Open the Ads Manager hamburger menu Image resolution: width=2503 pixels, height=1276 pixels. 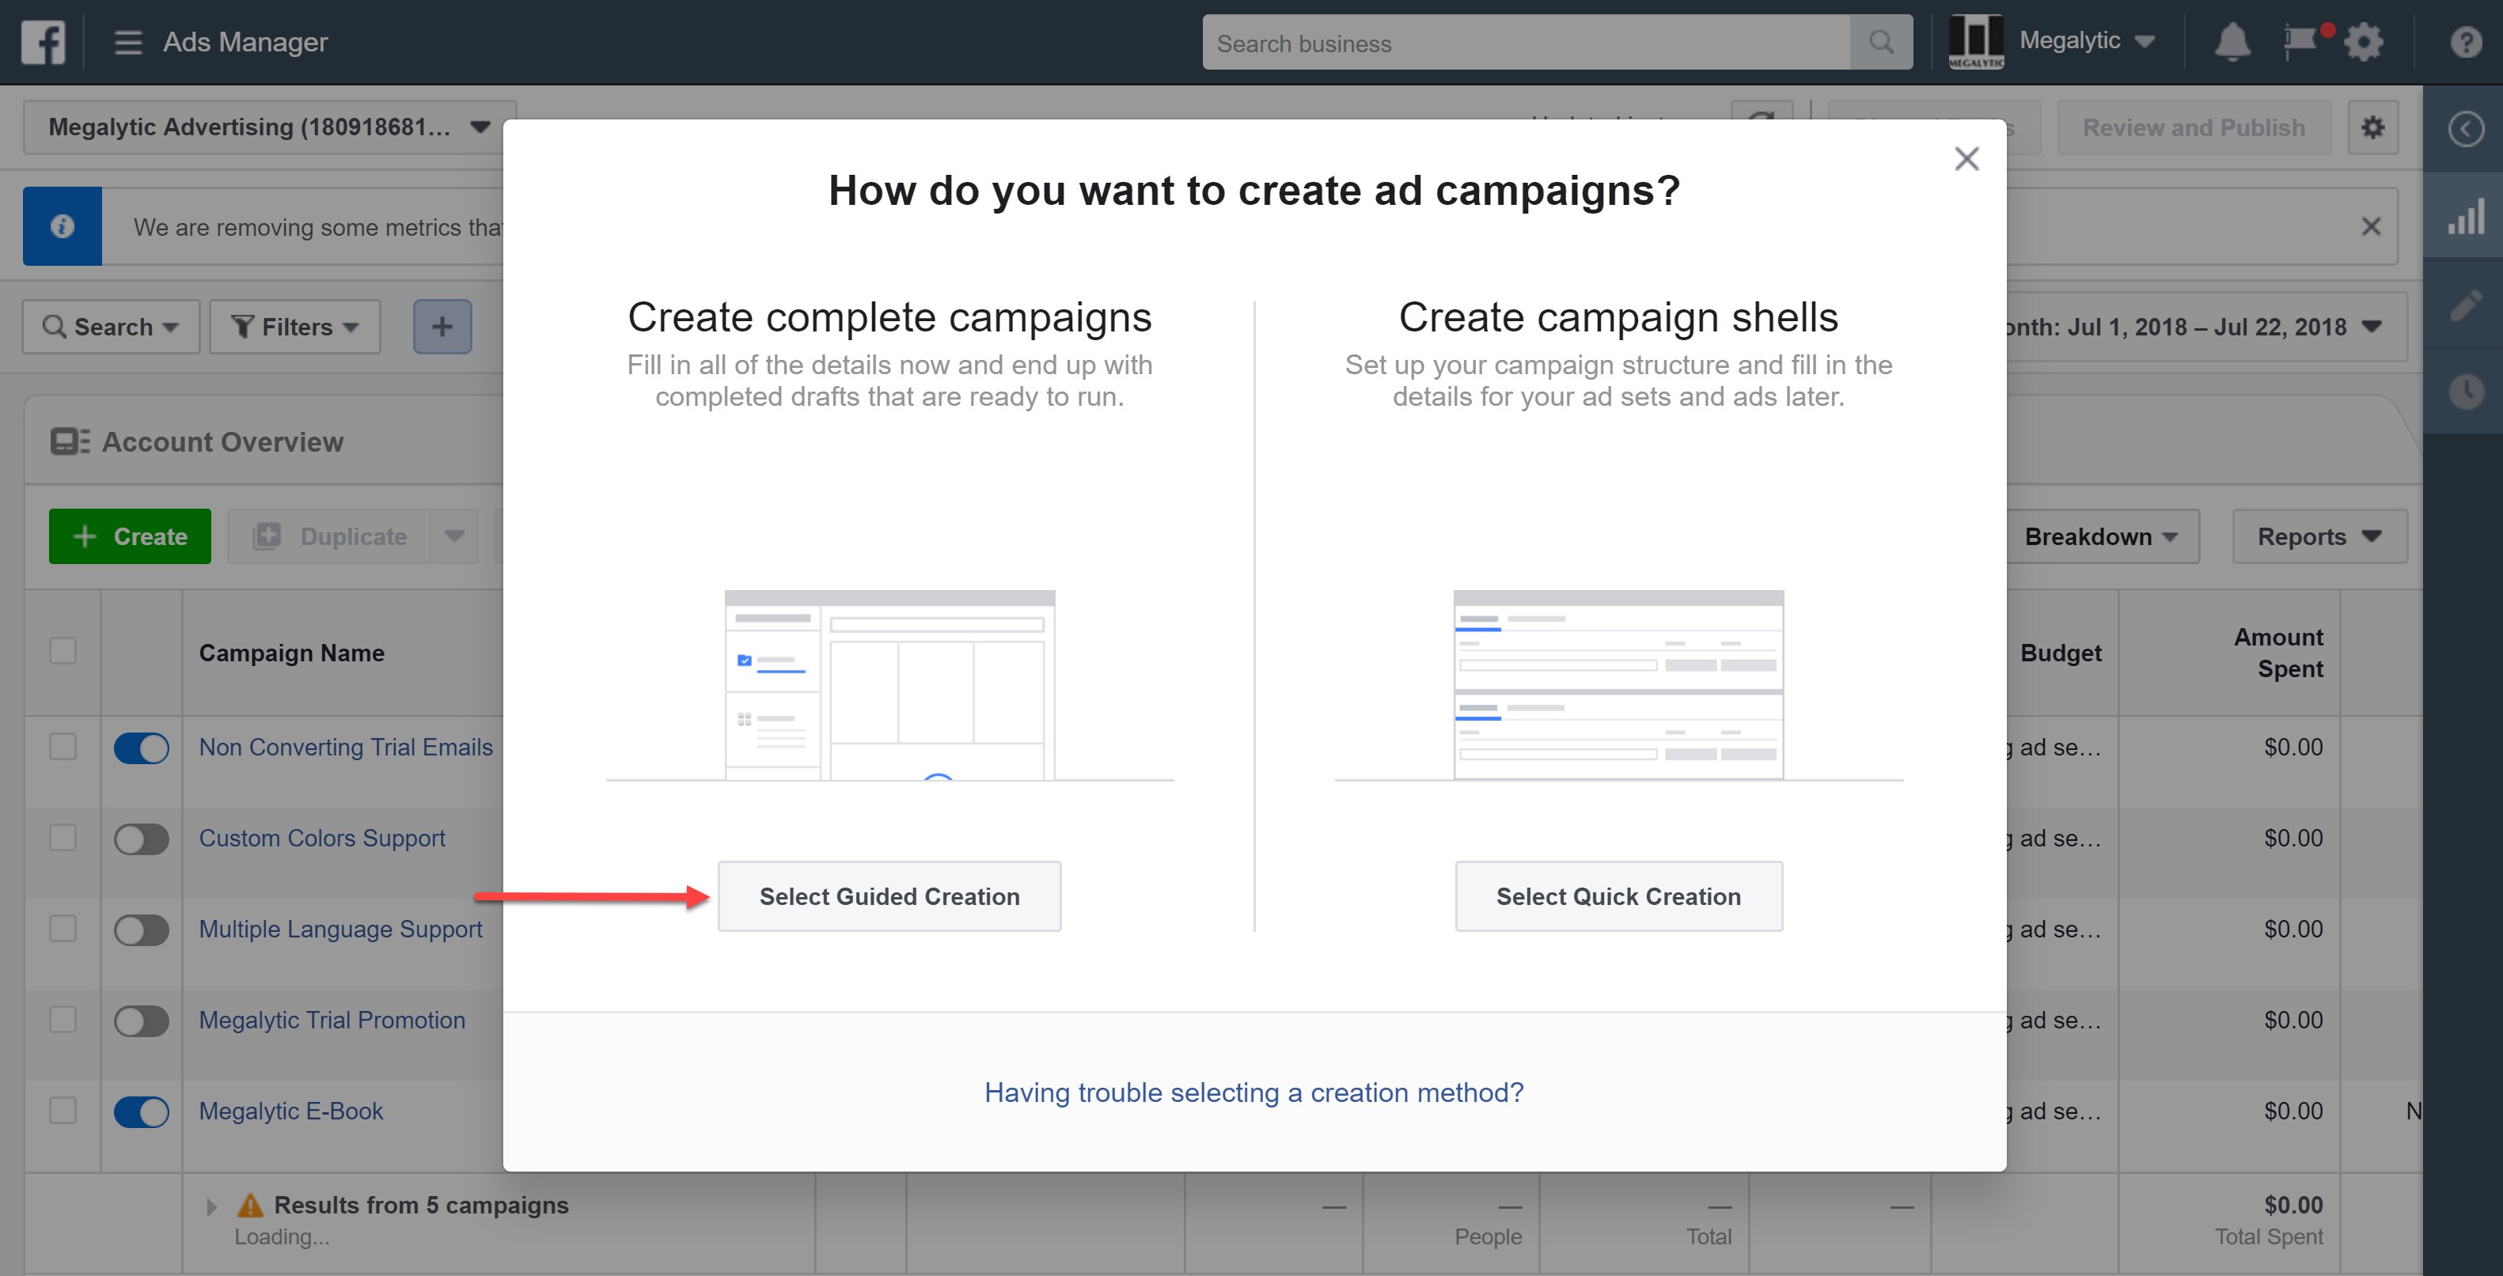point(127,42)
